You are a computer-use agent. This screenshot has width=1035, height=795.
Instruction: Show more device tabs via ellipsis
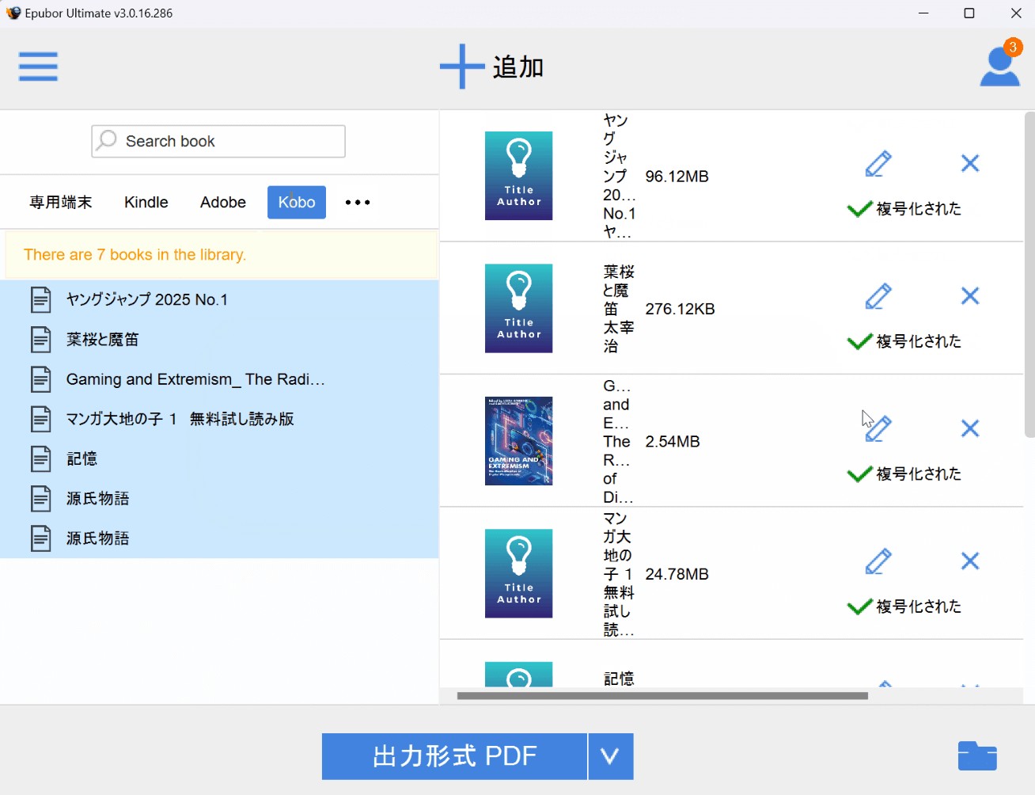coord(358,203)
